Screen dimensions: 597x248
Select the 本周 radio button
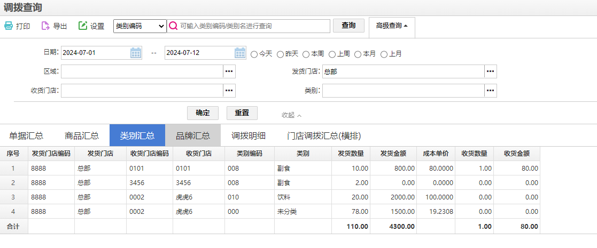point(306,54)
